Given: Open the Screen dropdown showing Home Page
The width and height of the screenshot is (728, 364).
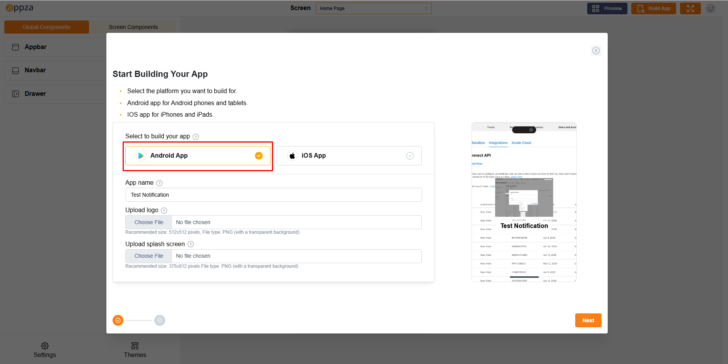Looking at the screenshot, I should [x=373, y=8].
